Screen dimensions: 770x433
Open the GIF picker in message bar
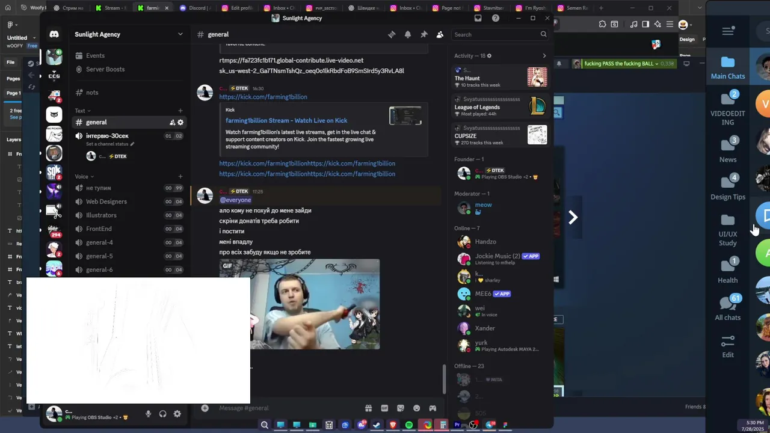pos(384,408)
